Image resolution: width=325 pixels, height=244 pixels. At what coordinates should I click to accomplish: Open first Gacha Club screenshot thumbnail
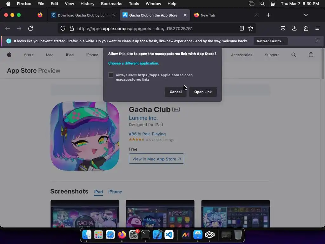85,214
